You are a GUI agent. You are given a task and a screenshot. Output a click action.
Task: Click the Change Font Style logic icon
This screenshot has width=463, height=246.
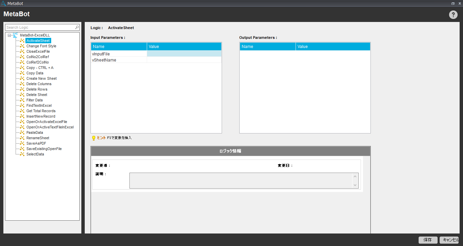(22, 46)
